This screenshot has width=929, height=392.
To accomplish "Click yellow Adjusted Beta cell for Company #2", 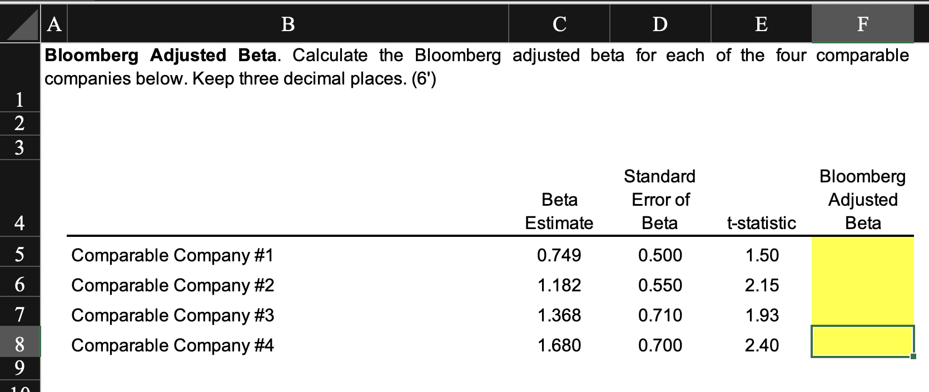I will tap(862, 285).
